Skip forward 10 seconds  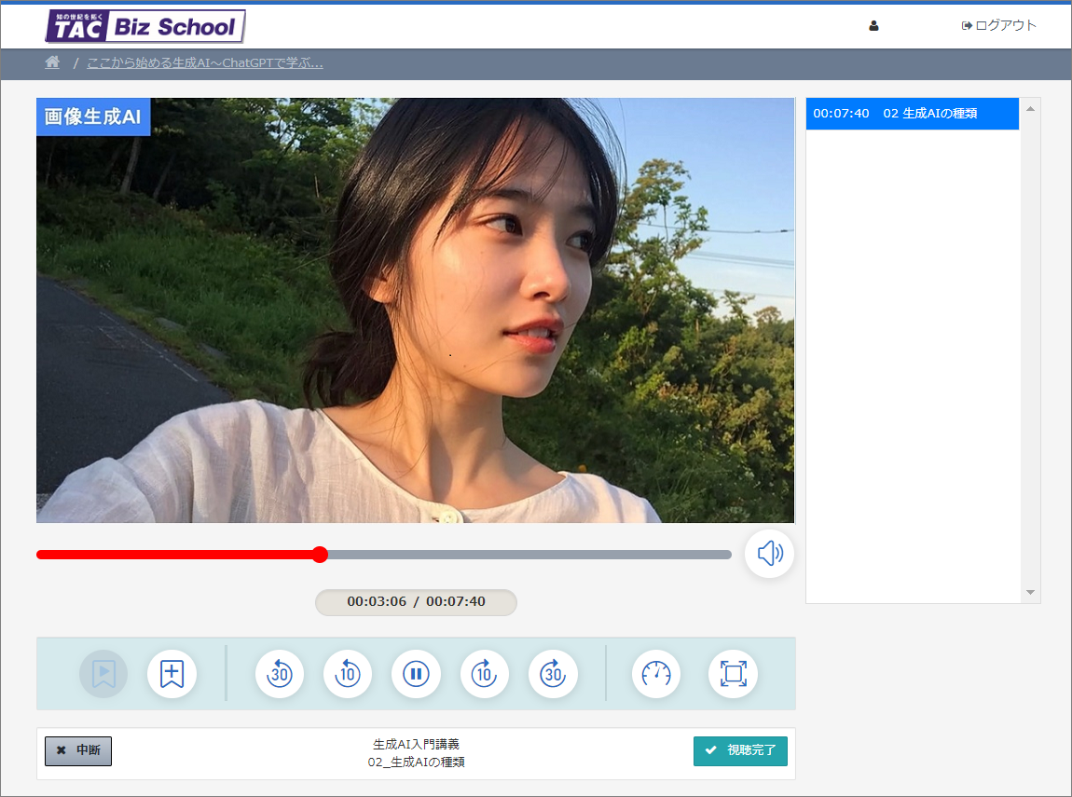(485, 674)
